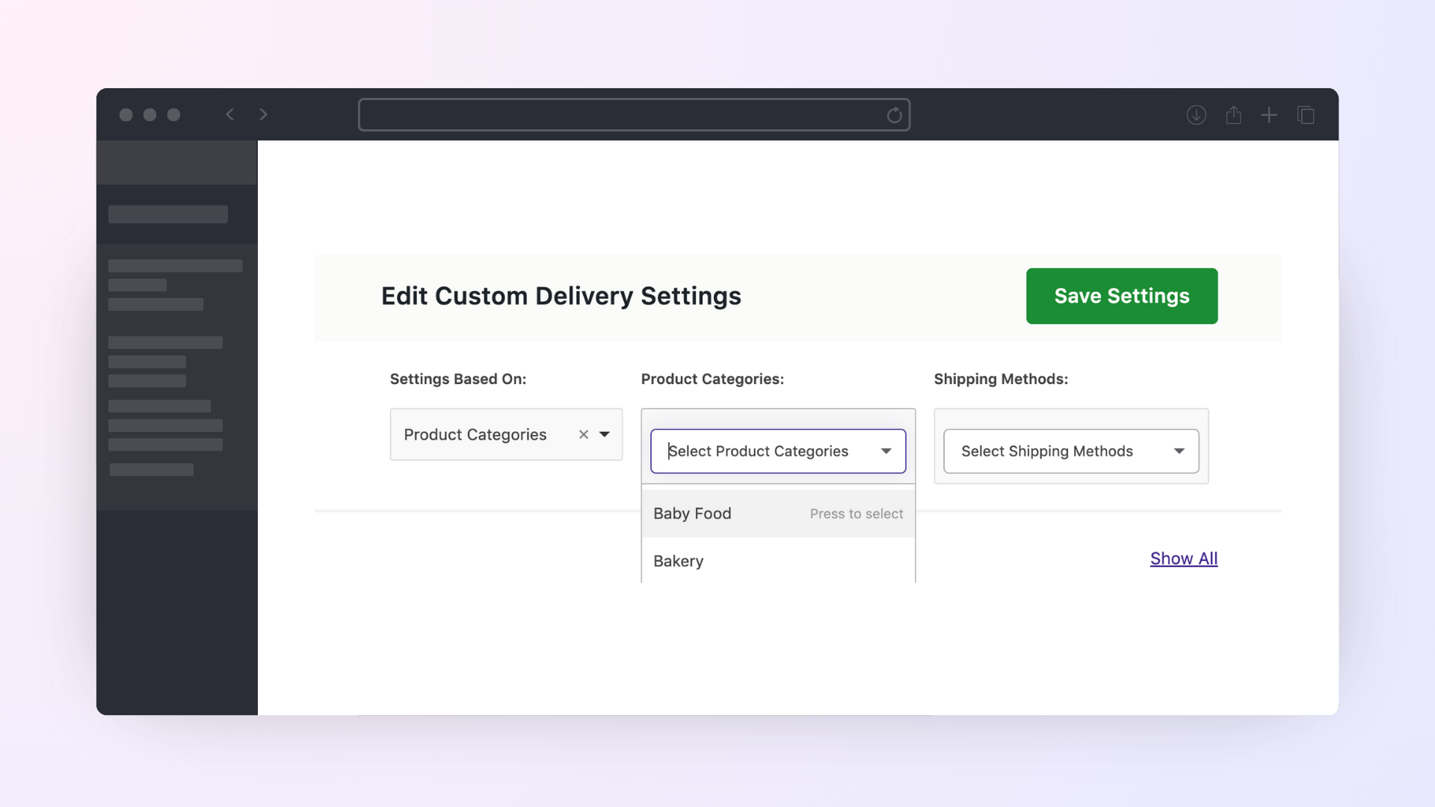The image size is (1435, 807).
Task: Click the Show All link
Action: point(1183,558)
